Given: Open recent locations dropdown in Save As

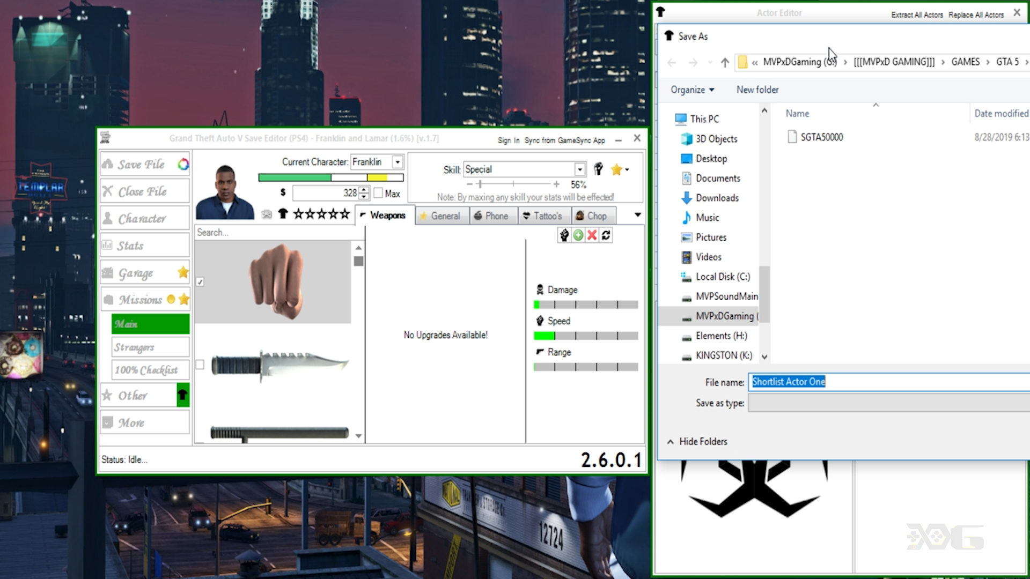Looking at the screenshot, I should 710,63.
